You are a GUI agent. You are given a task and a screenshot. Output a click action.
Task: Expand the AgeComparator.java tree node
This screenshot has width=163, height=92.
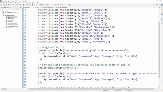click(5, 17)
